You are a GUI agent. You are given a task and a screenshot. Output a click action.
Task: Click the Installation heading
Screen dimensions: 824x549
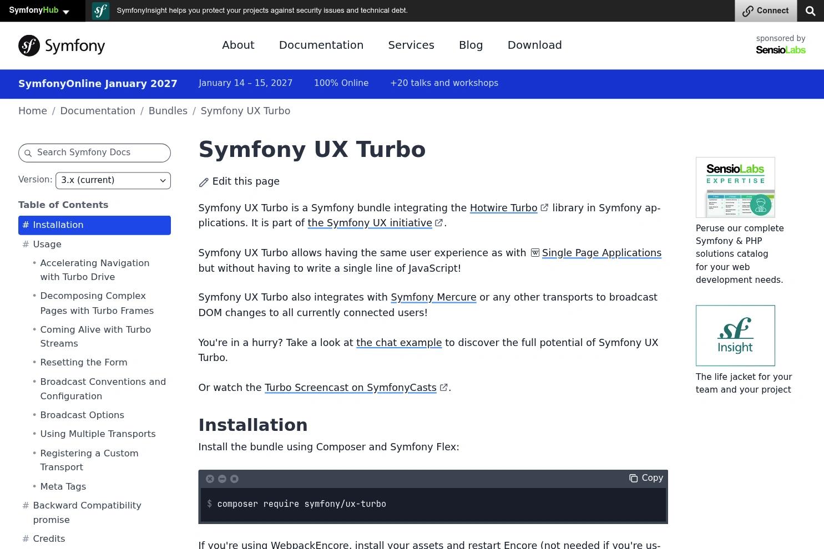coord(253,425)
